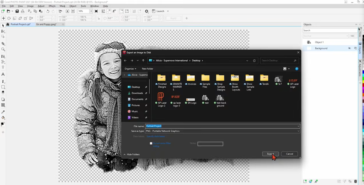Click the Print icon in toolbar

point(22,11)
